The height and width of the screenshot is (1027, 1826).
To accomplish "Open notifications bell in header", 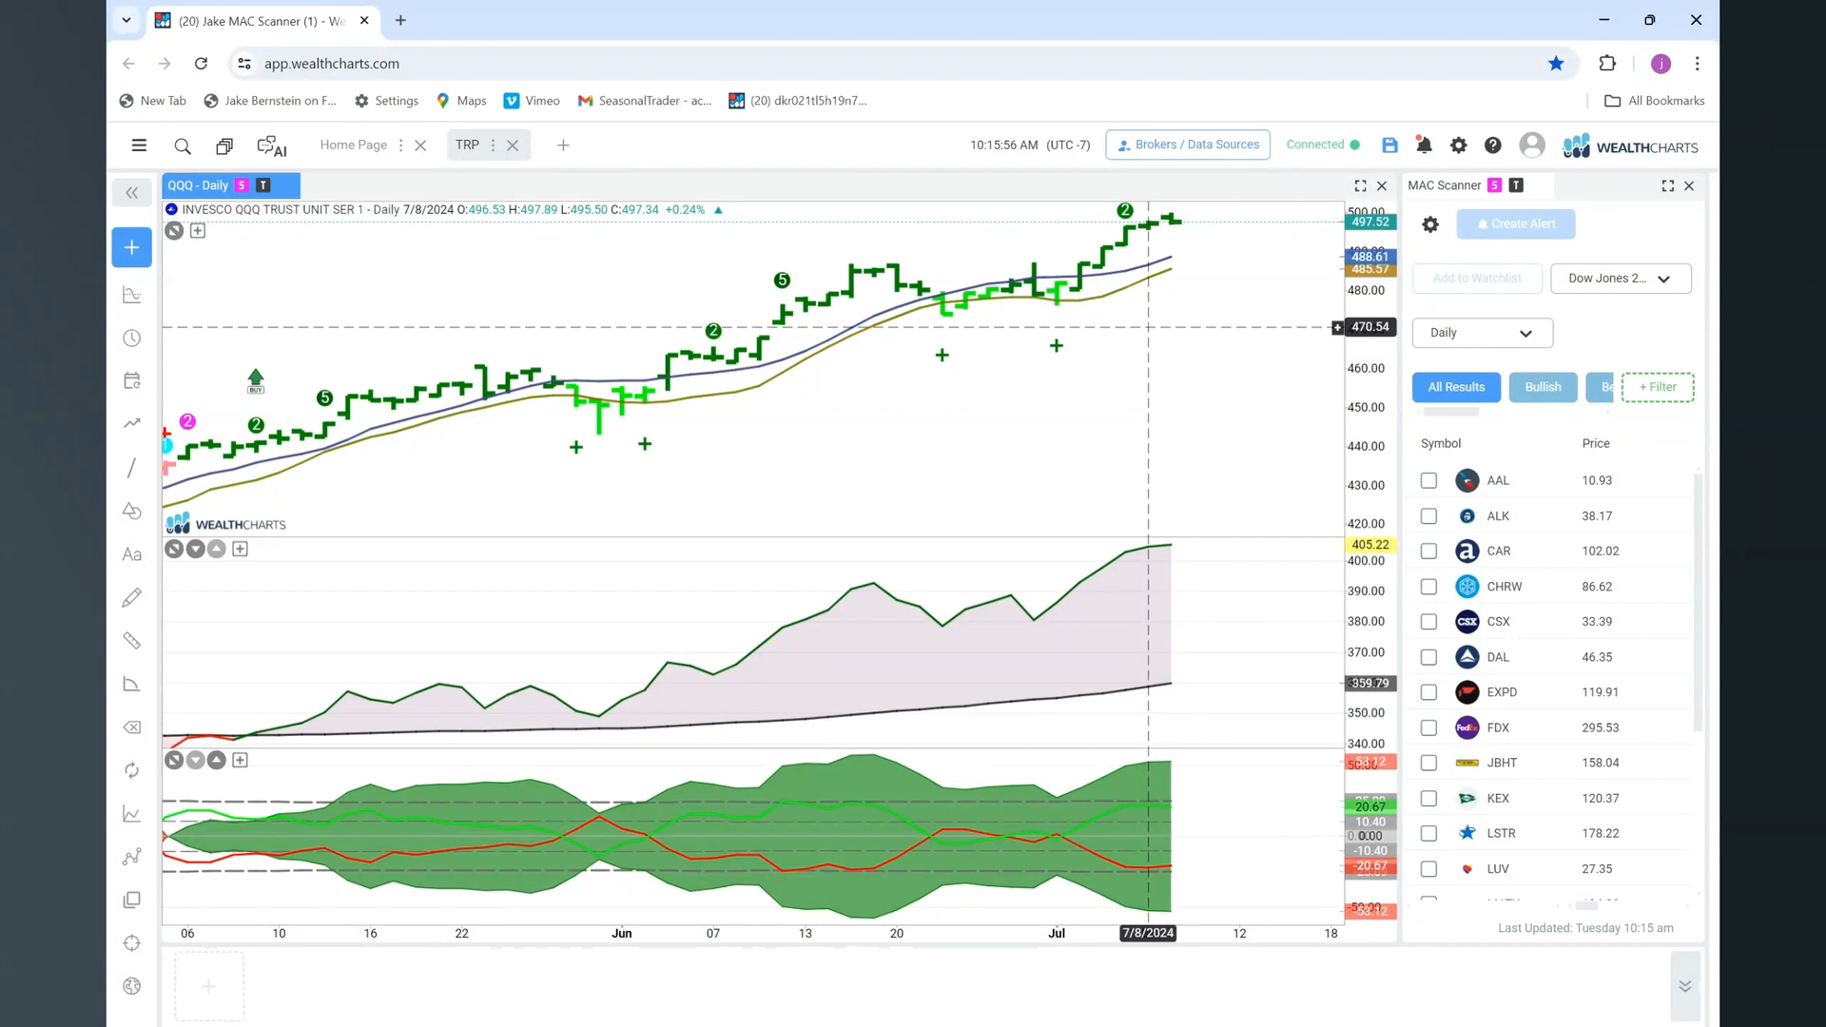I will click(1424, 145).
